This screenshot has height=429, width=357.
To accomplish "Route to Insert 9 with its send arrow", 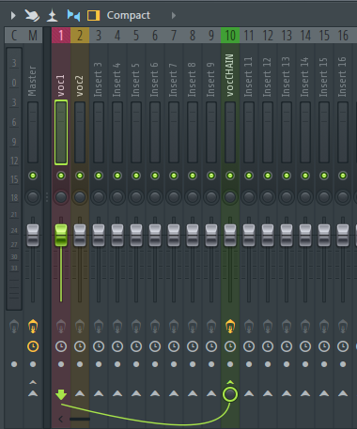I will 211,393.
